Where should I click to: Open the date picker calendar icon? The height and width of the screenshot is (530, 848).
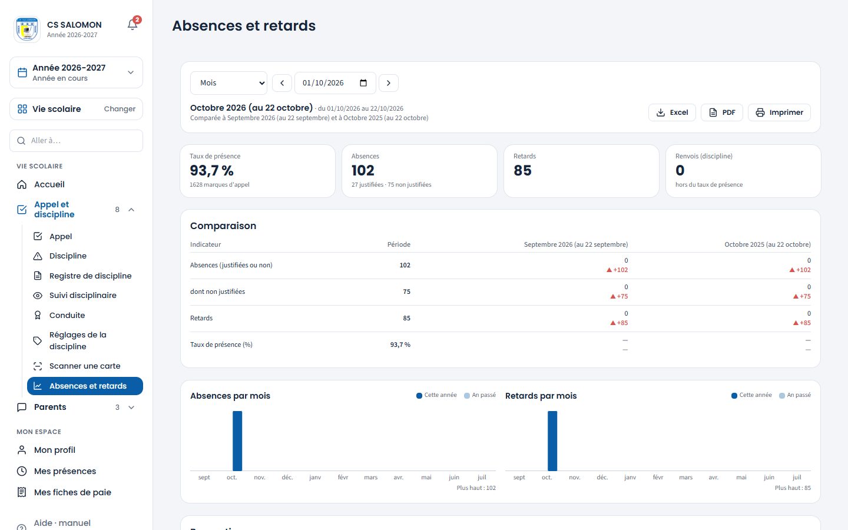pyautogui.click(x=363, y=83)
